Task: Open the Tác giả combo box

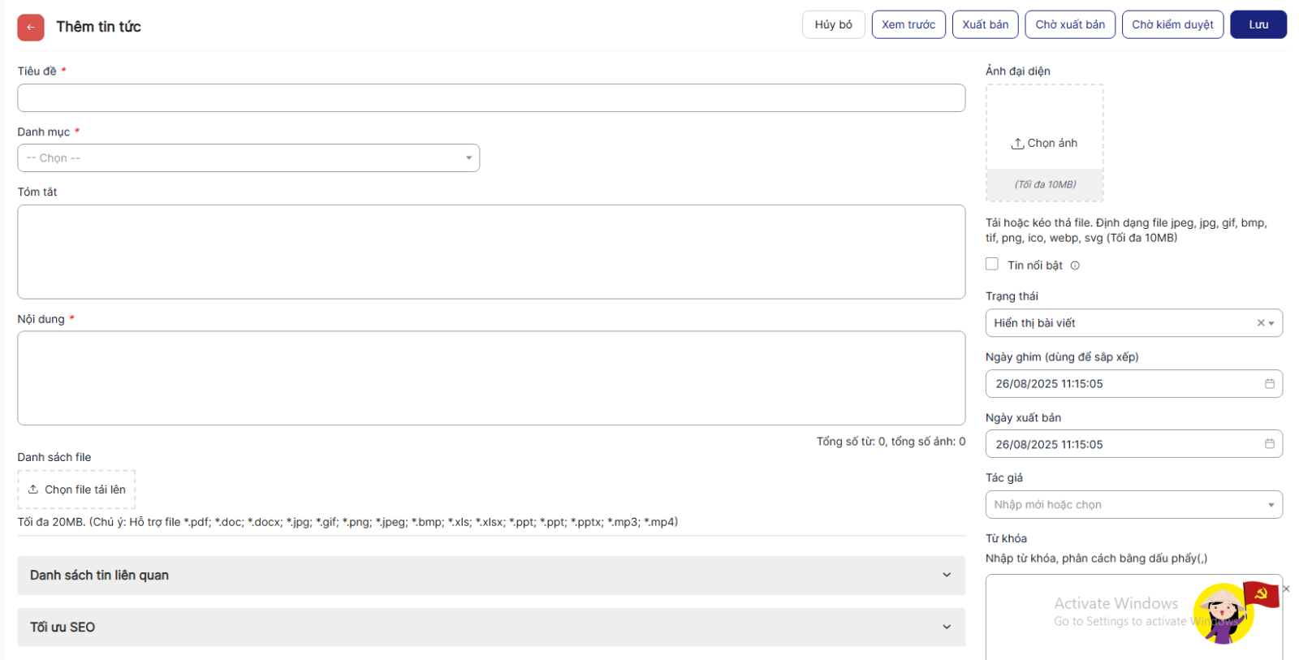Action: pyautogui.click(x=1133, y=505)
